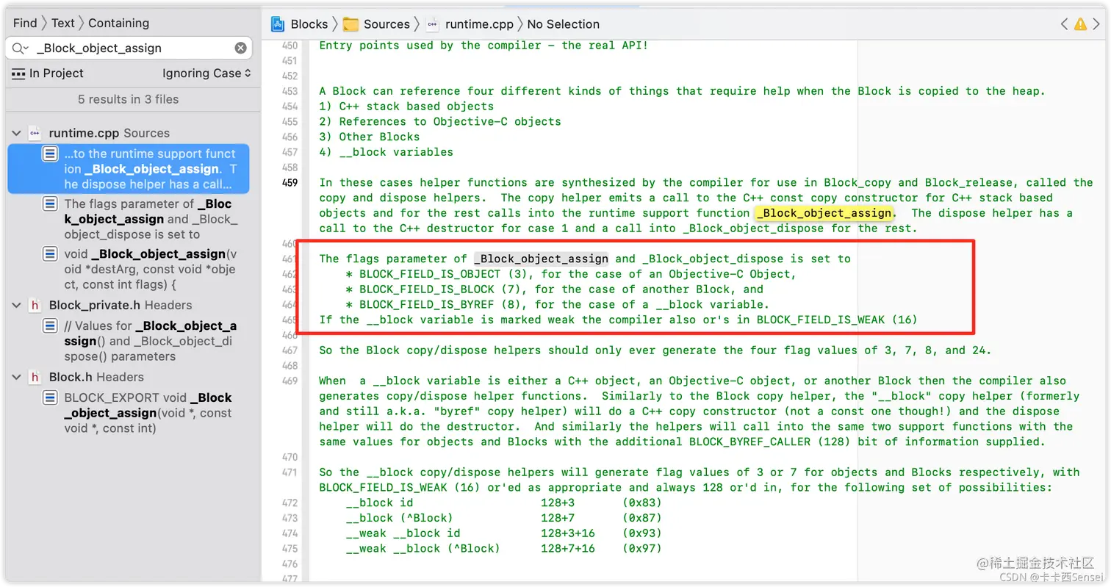Click the result icon beside 'The flags parameter'
This screenshot has height=587, width=1111.
50,204
